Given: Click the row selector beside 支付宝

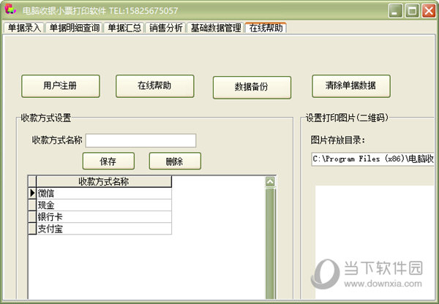Looking at the screenshot, I should (x=32, y=229).
